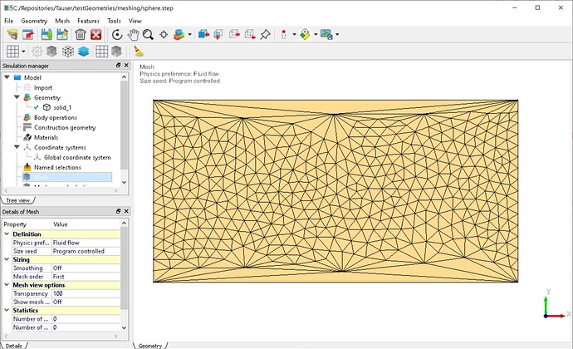Click the second grid surface mesh icon

click(x=102, y=52)
